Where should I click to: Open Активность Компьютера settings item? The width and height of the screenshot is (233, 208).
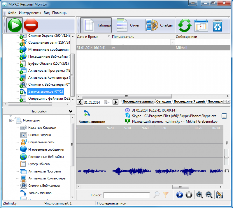click(x=47, y=178)
